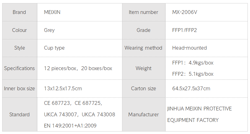The image size is (250, 134).
Task: Click the Grade label cell
Action: click(143, 30)
